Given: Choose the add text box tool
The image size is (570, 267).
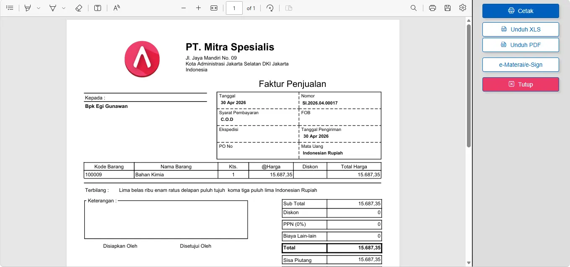Looking at the screenshot, I should 98,8.
